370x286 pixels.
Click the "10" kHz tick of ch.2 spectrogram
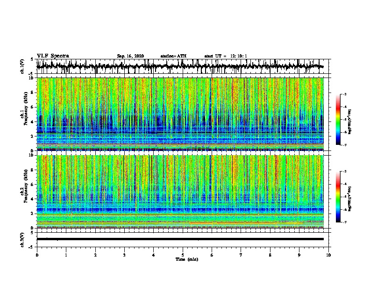[32, 155]
